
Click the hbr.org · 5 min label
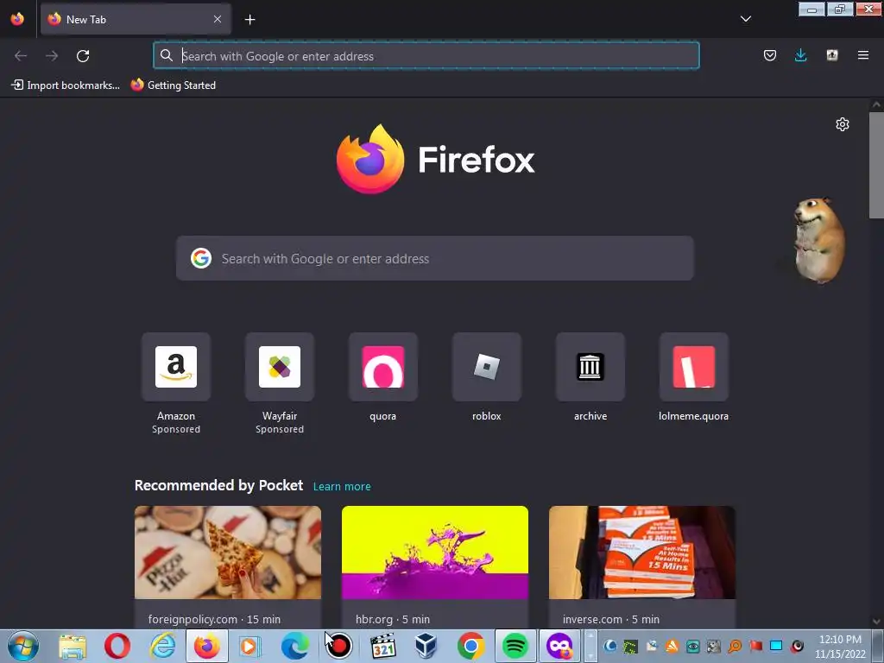point(393,619)
